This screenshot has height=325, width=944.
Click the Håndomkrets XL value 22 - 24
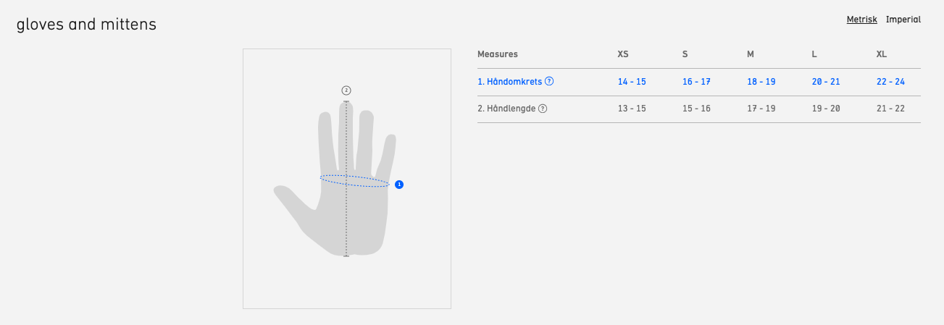pos(890,82)
